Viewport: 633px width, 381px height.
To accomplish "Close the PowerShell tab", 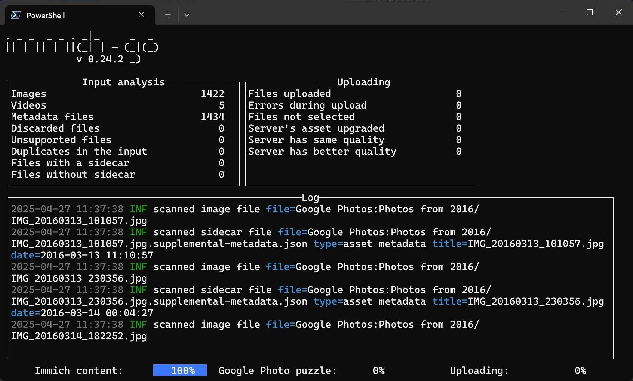I will [x=141, y=15].
